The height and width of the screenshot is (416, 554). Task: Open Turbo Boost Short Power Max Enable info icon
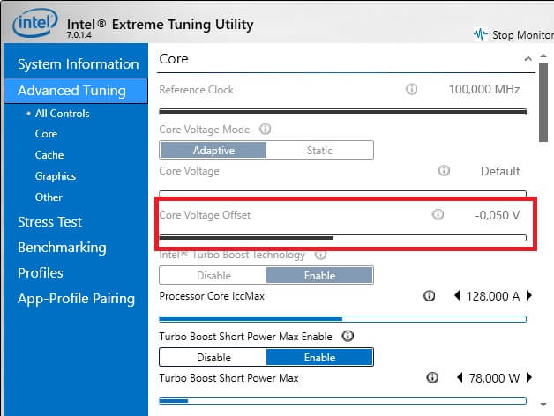coord(348,336)
